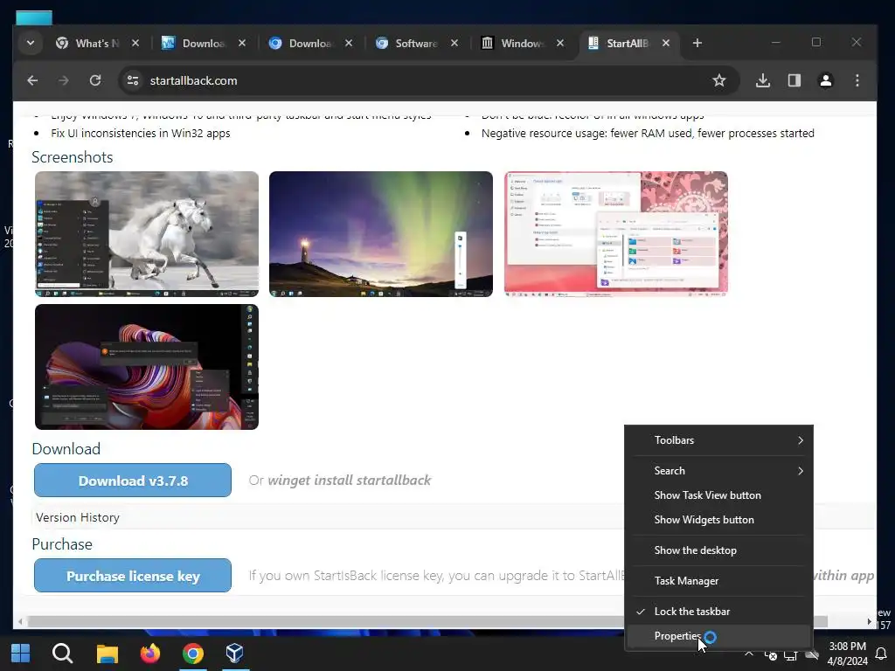Click Chrome icon on taskbar
The width and height of the screenshot is (895, 671).
(193, 654)
